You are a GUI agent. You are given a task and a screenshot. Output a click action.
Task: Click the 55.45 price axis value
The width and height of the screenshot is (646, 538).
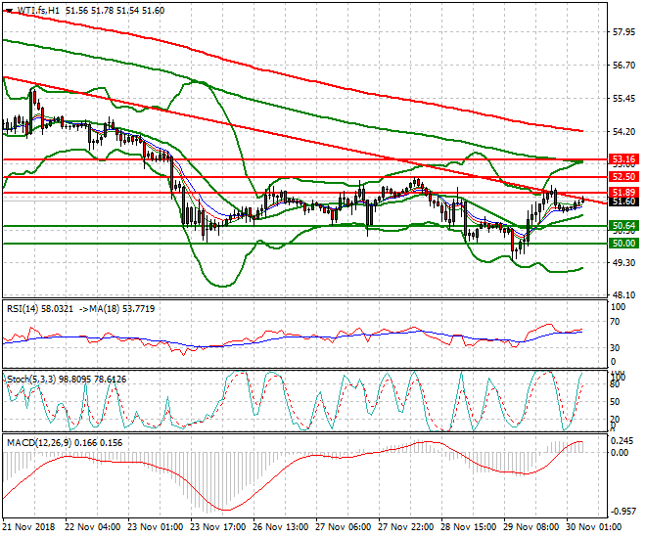(623, 99)
